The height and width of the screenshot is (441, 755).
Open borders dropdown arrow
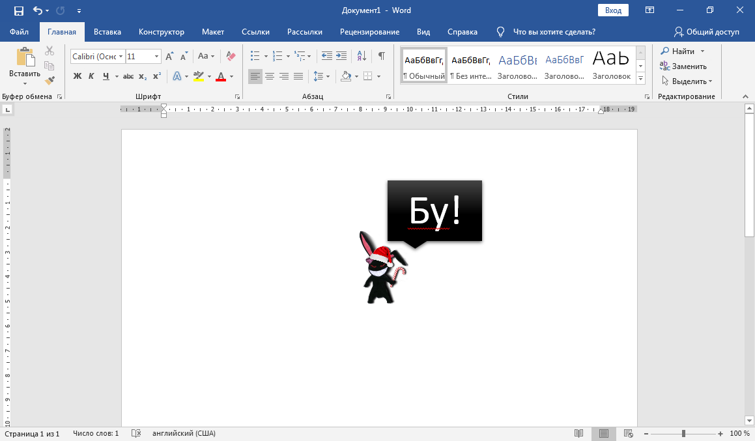(379, 76)
